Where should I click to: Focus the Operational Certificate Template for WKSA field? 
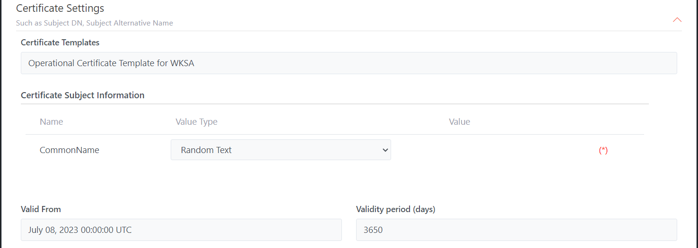pos(349,63)
